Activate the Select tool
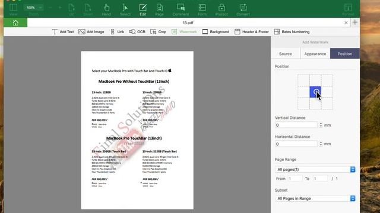 125,10
